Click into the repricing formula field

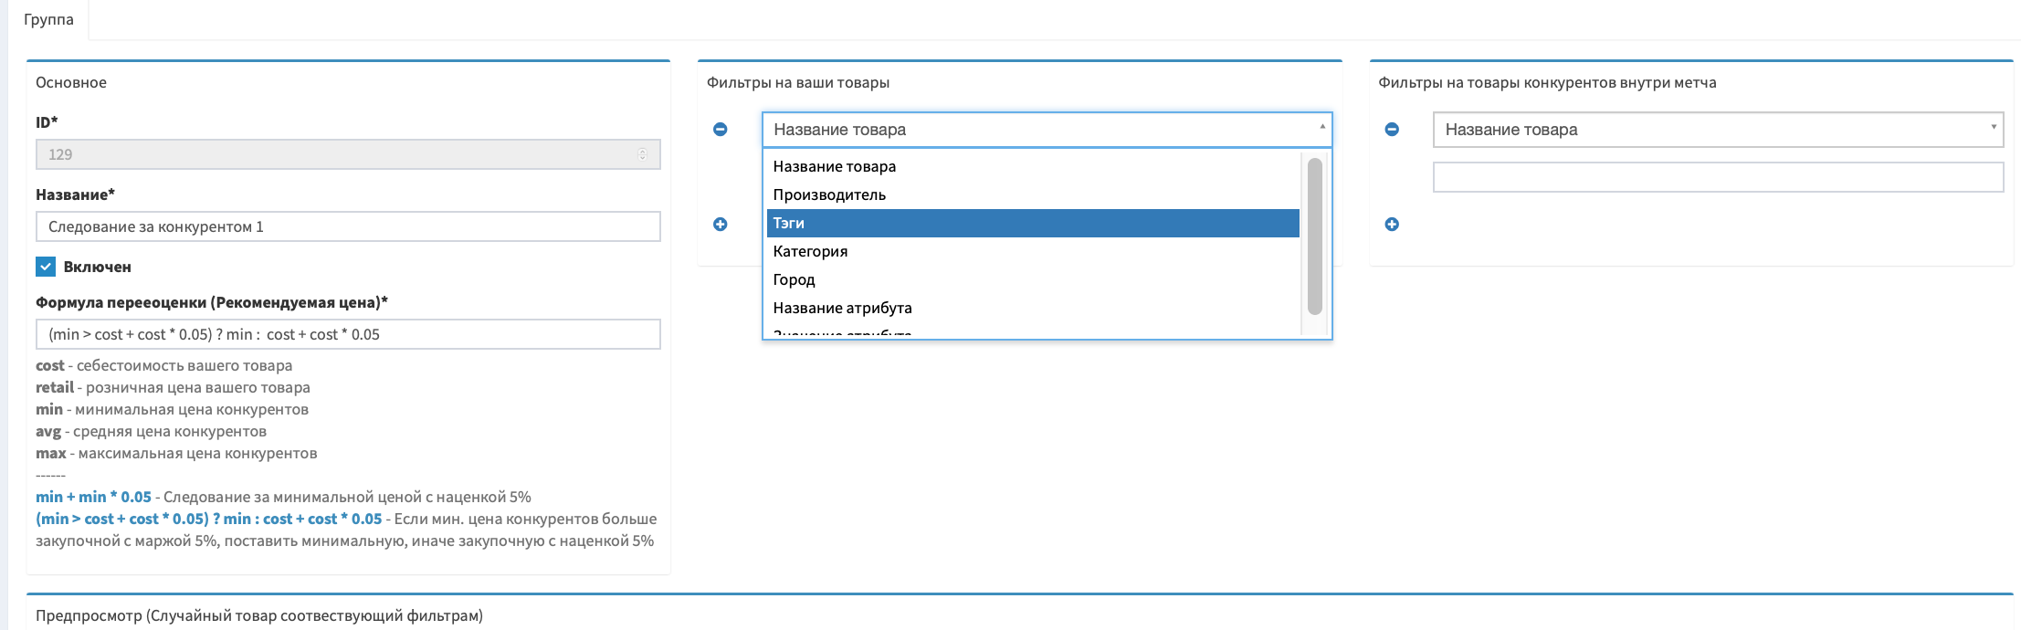pyautogui.click(x=348, y=334)
